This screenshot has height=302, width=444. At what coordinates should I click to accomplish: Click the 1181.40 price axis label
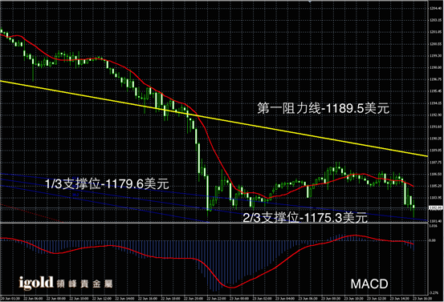(x=435, y=221)
